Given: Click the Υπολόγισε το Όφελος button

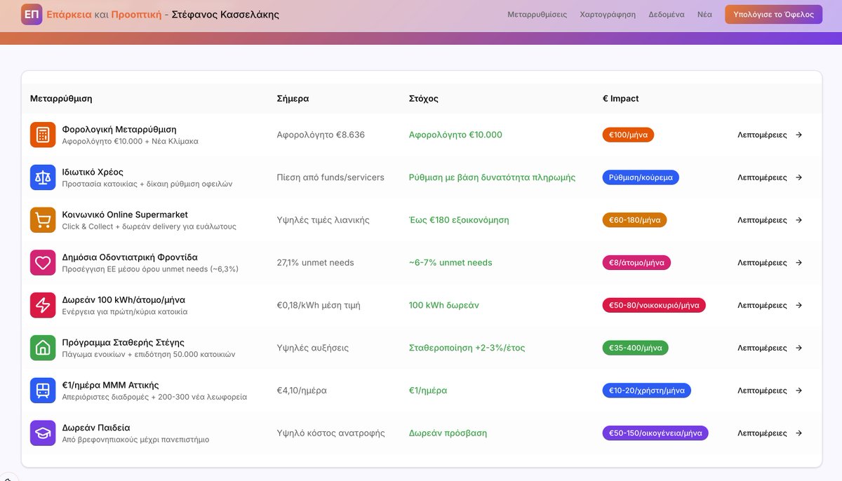Looking at the screenshot, I should (773, 14).
